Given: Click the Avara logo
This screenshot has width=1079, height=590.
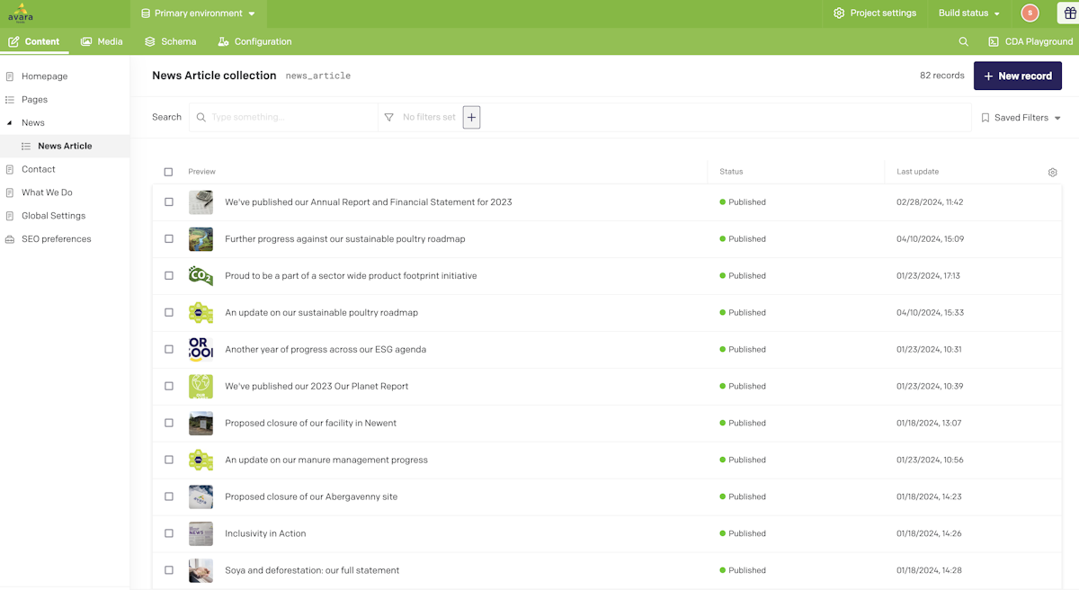Looking at the screenshot, I should [x=20, y=13].
